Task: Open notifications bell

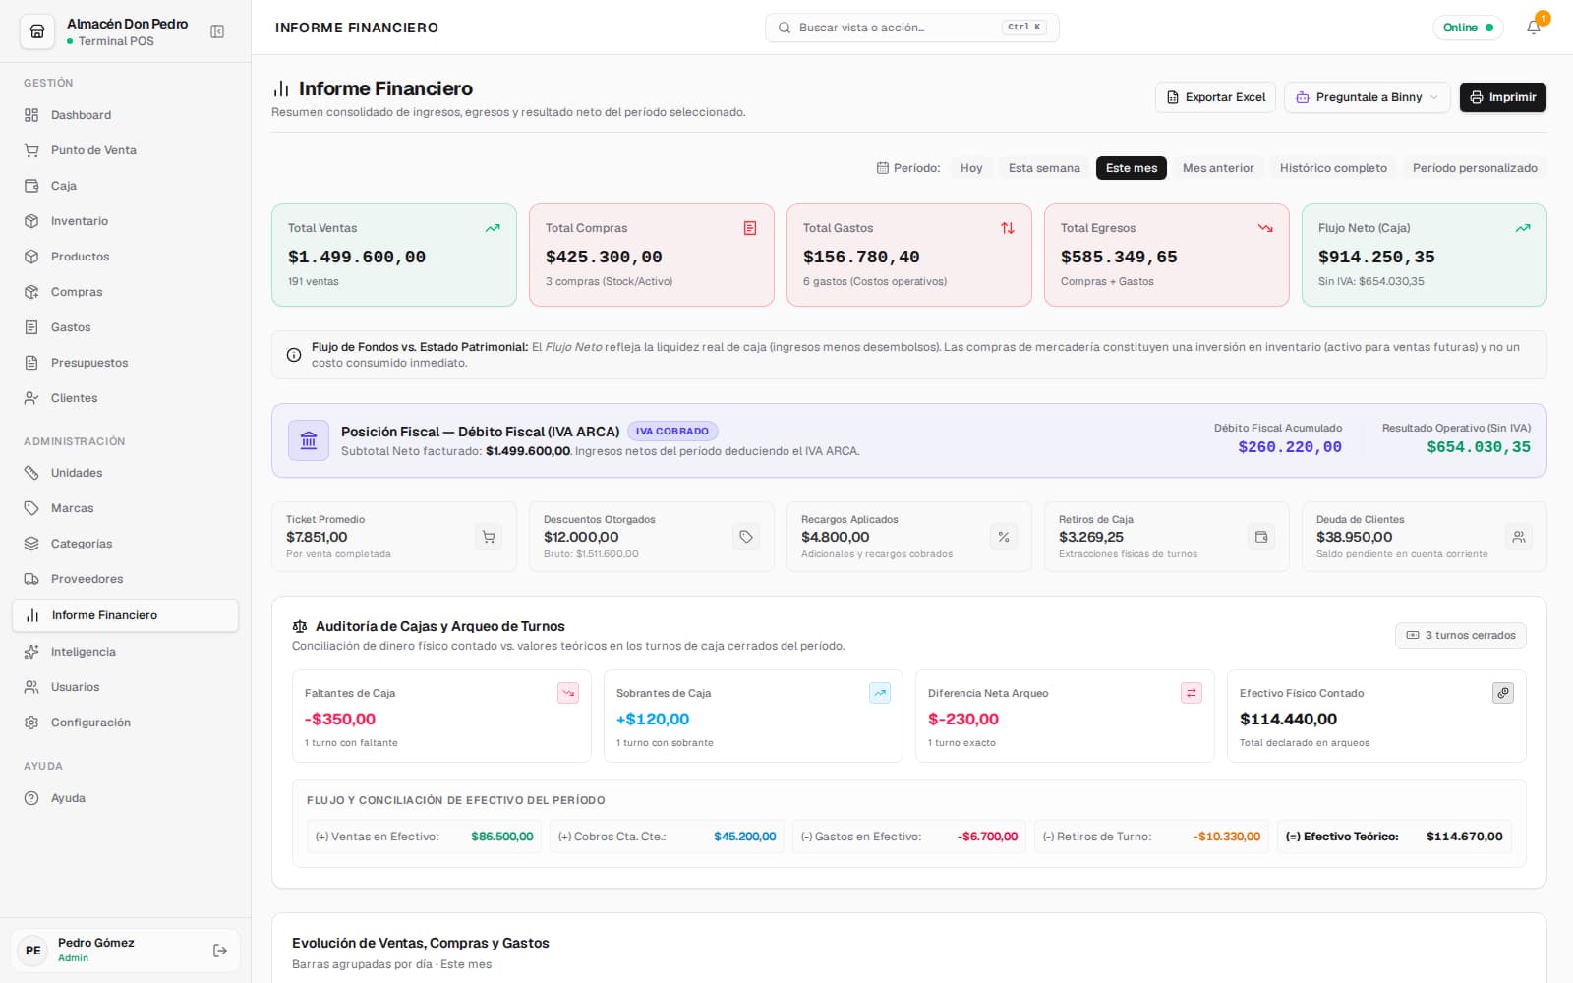Action: pyautogui.click(x=1534, y=28)
